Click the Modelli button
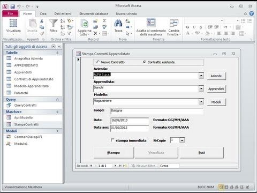The image size is (257, 193). point(216,102)
